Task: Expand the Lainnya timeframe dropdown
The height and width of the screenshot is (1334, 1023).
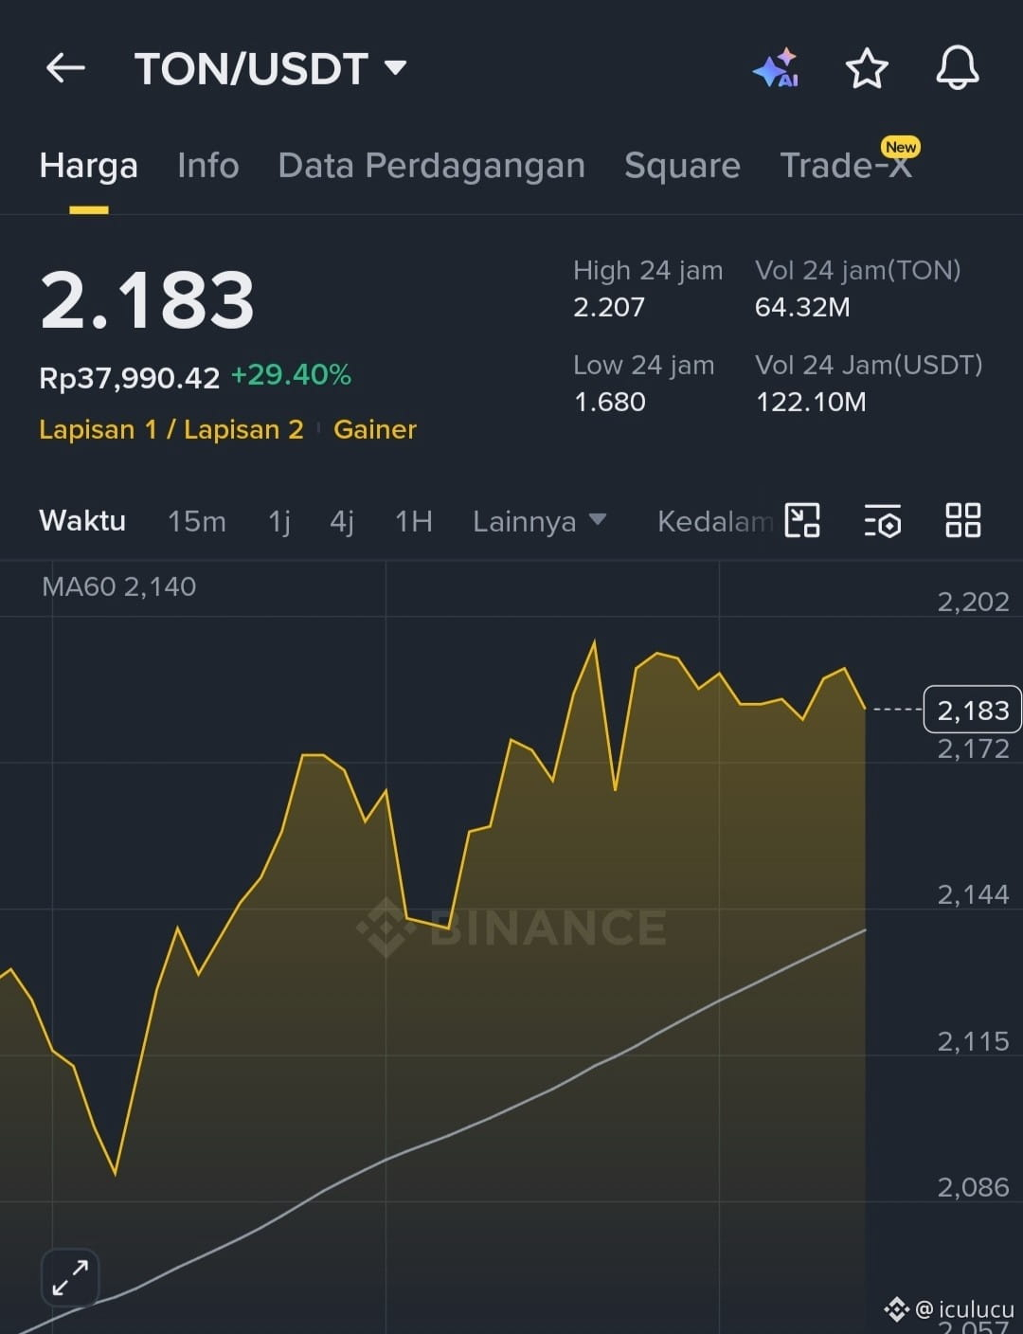Action: (539, 521)
